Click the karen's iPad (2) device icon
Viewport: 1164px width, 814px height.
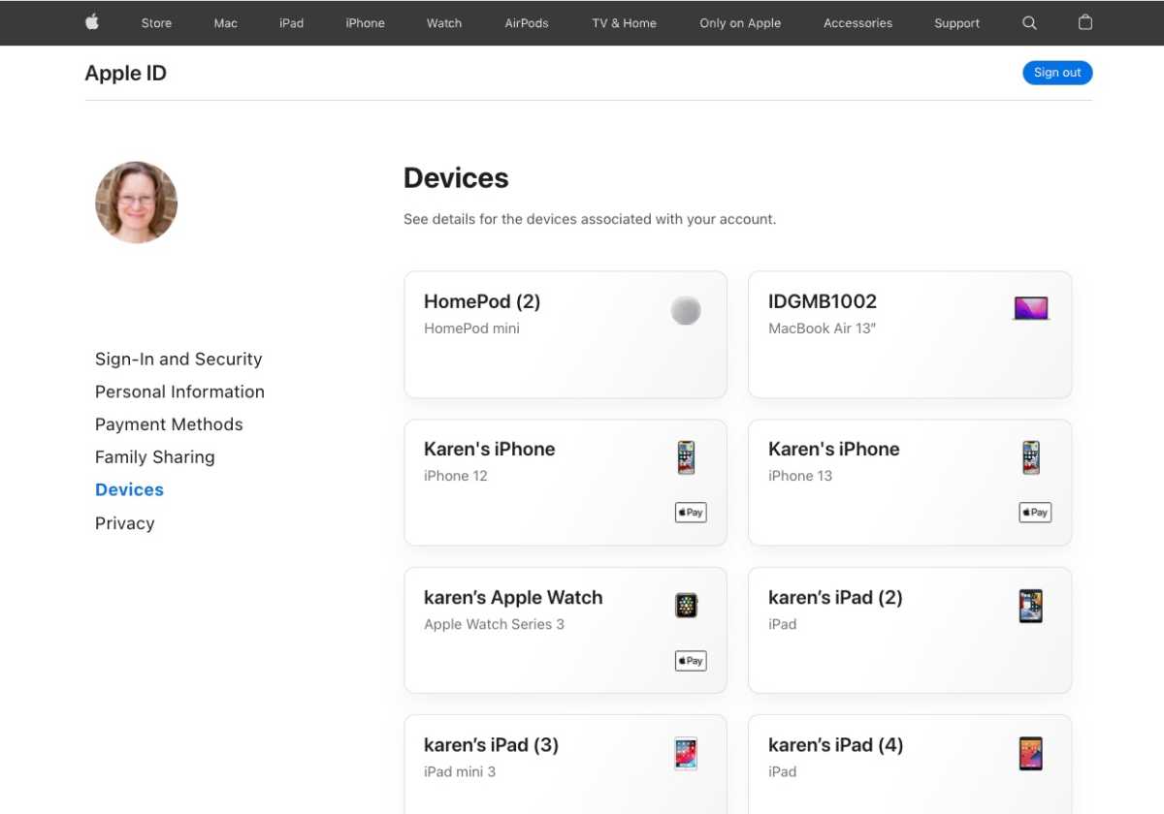coord(1031,606)
